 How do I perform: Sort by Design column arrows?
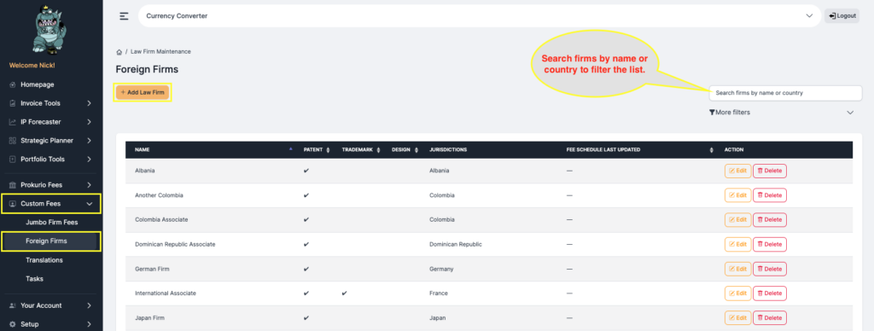[416, 150]
